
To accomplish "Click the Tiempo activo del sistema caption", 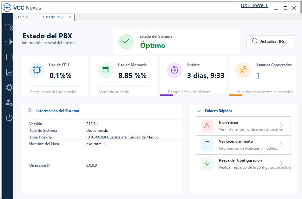I will point(189,92).
